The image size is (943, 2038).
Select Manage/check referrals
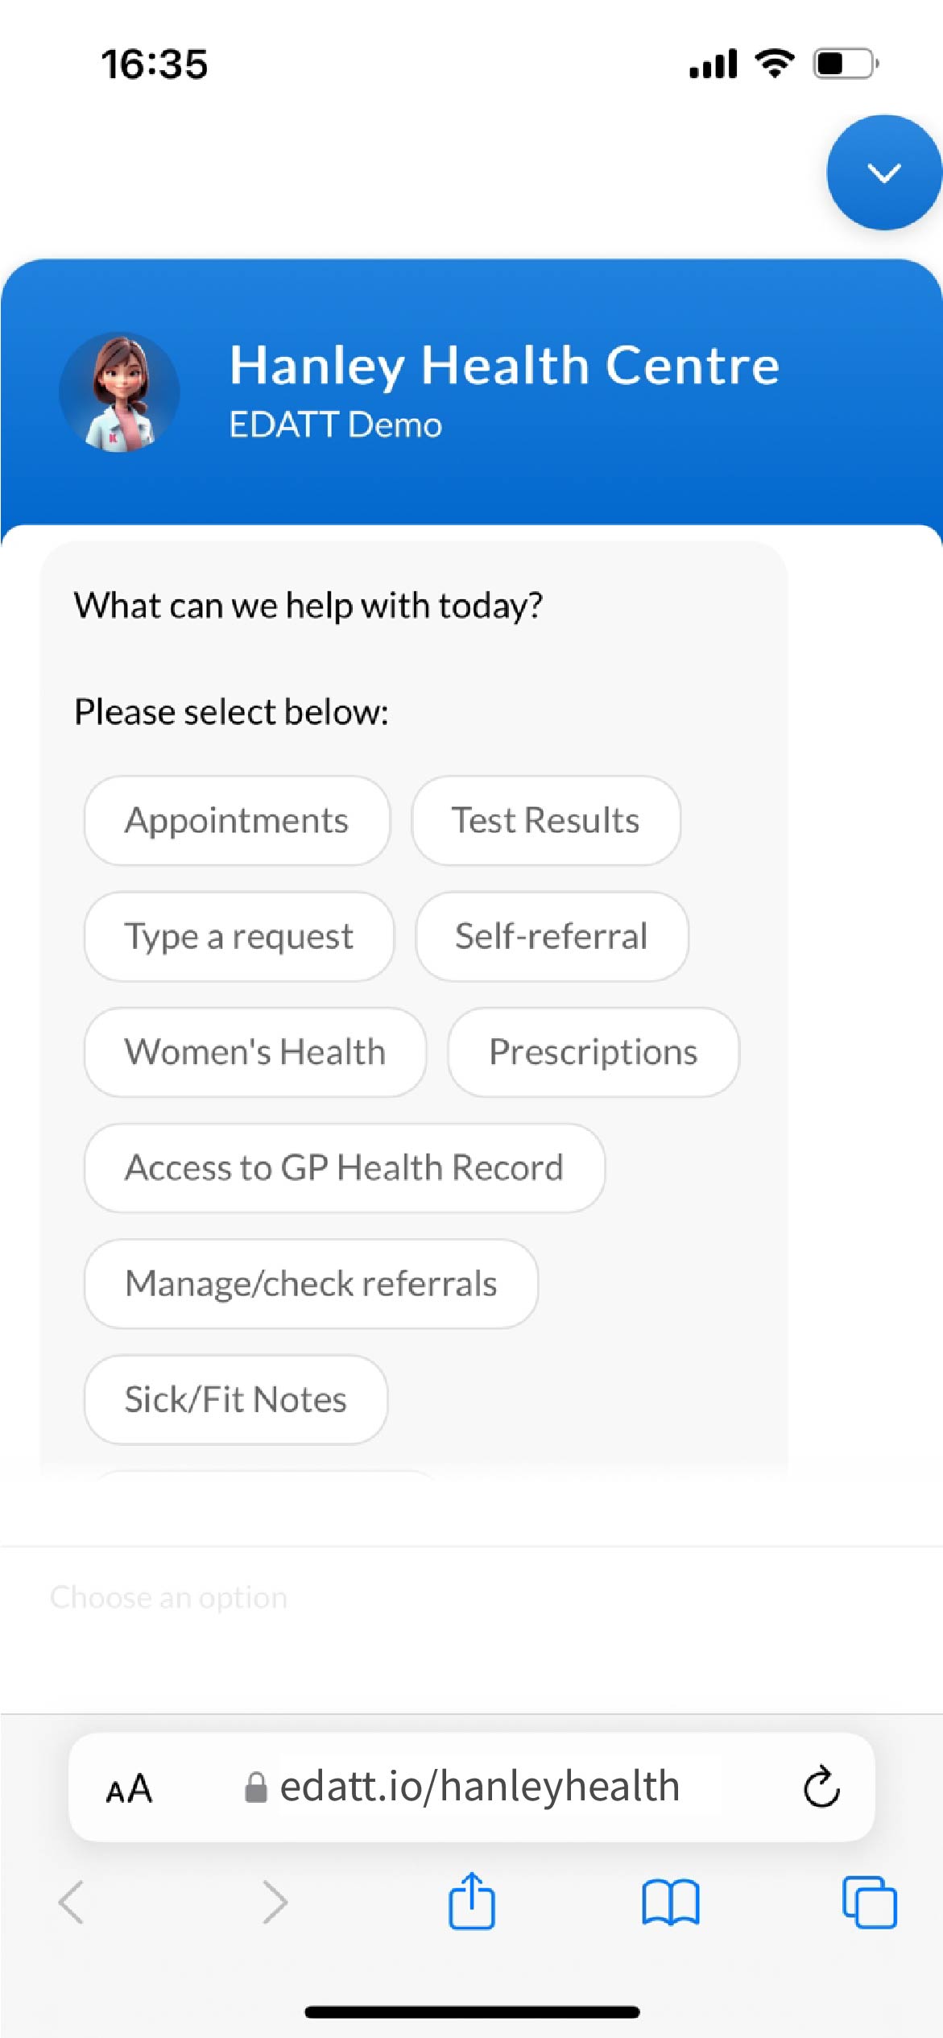(x=311, y=1284)
